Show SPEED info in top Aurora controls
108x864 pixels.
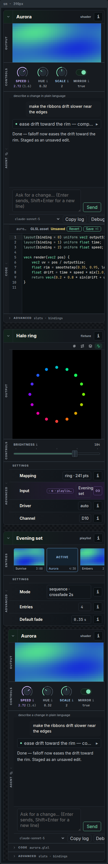[x=28, y=81]
